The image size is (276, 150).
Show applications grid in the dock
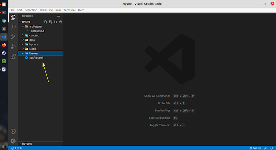(4, 146)
